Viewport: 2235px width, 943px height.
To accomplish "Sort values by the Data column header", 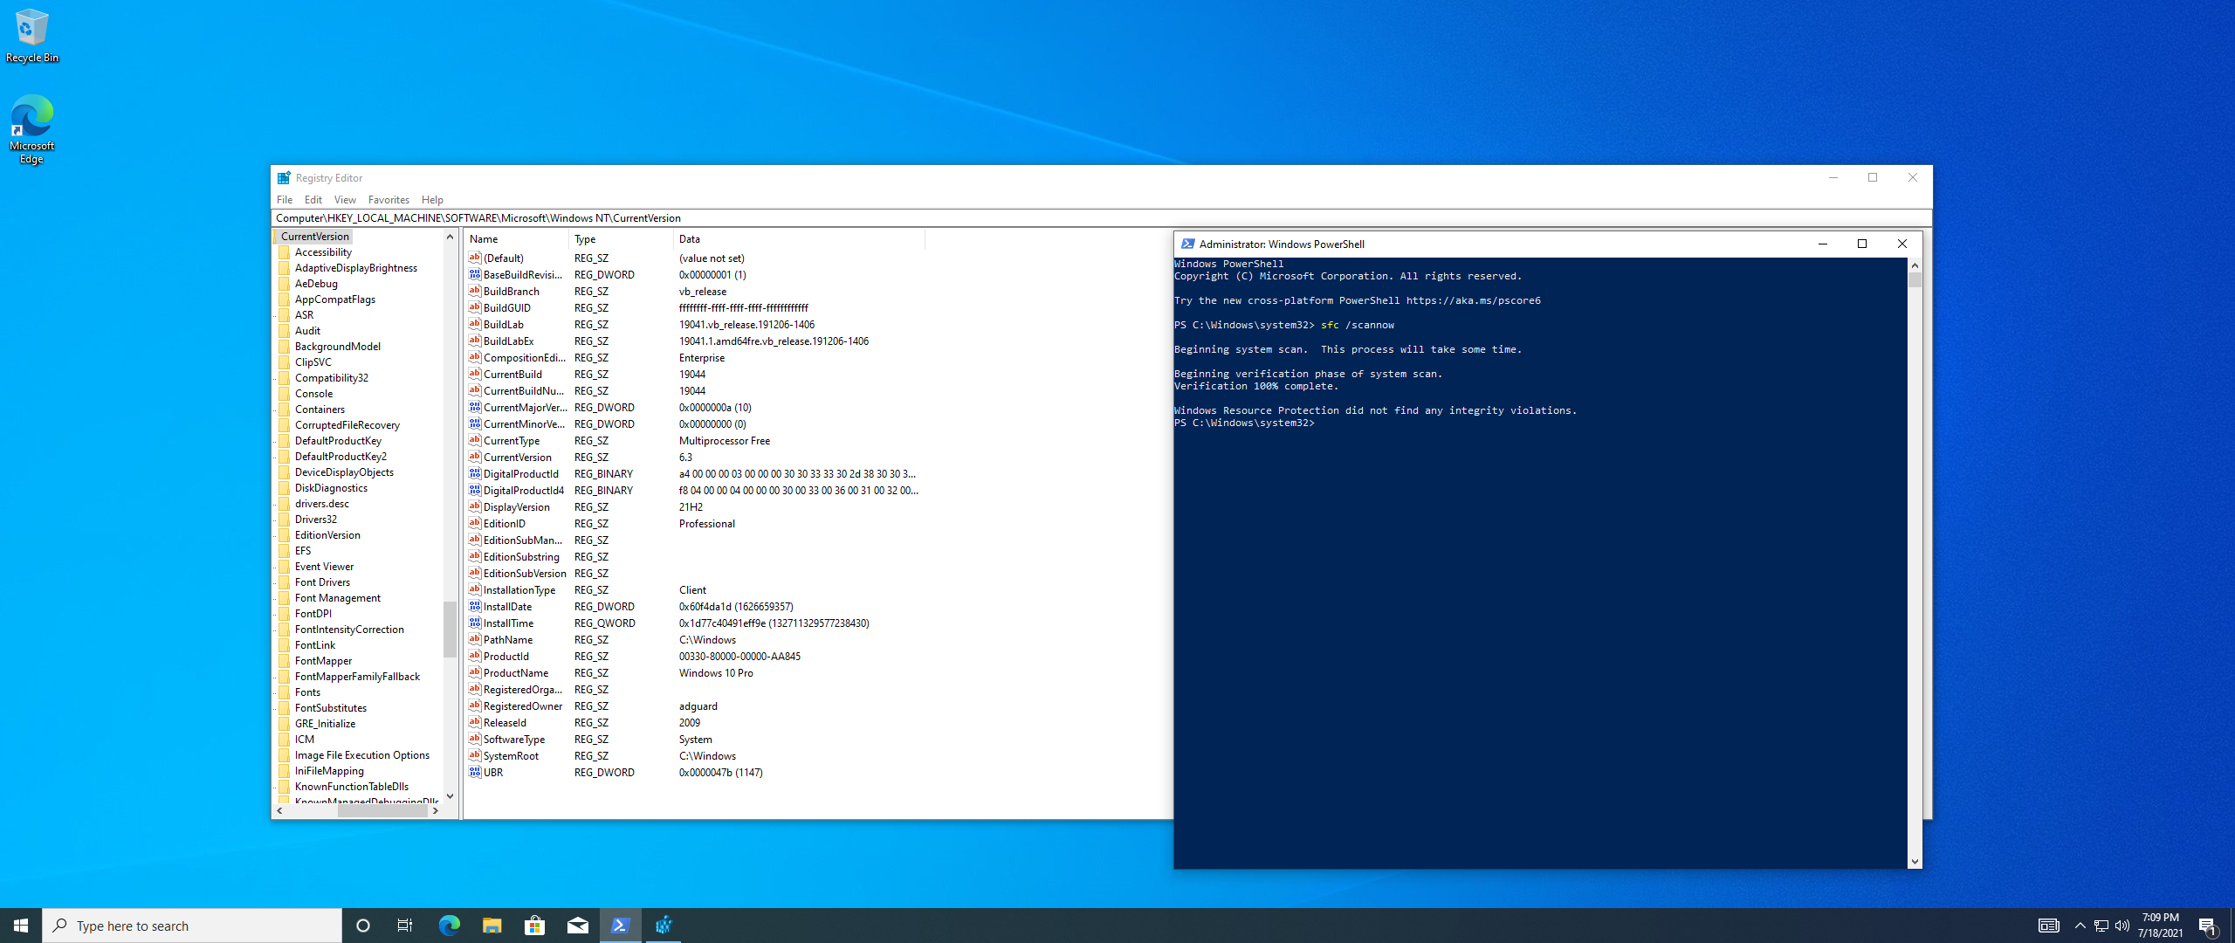I will coord(800,239).
